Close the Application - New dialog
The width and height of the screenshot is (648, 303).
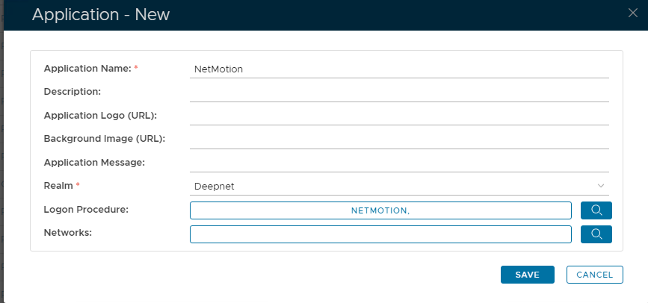pos(632,13)
